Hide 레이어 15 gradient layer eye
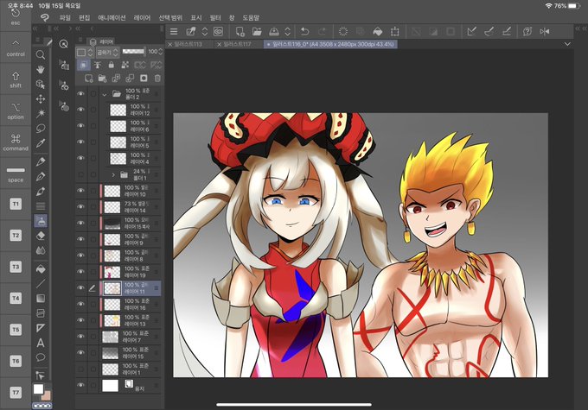Viewport: 588px width, 410px height. (x=80, y=353)
